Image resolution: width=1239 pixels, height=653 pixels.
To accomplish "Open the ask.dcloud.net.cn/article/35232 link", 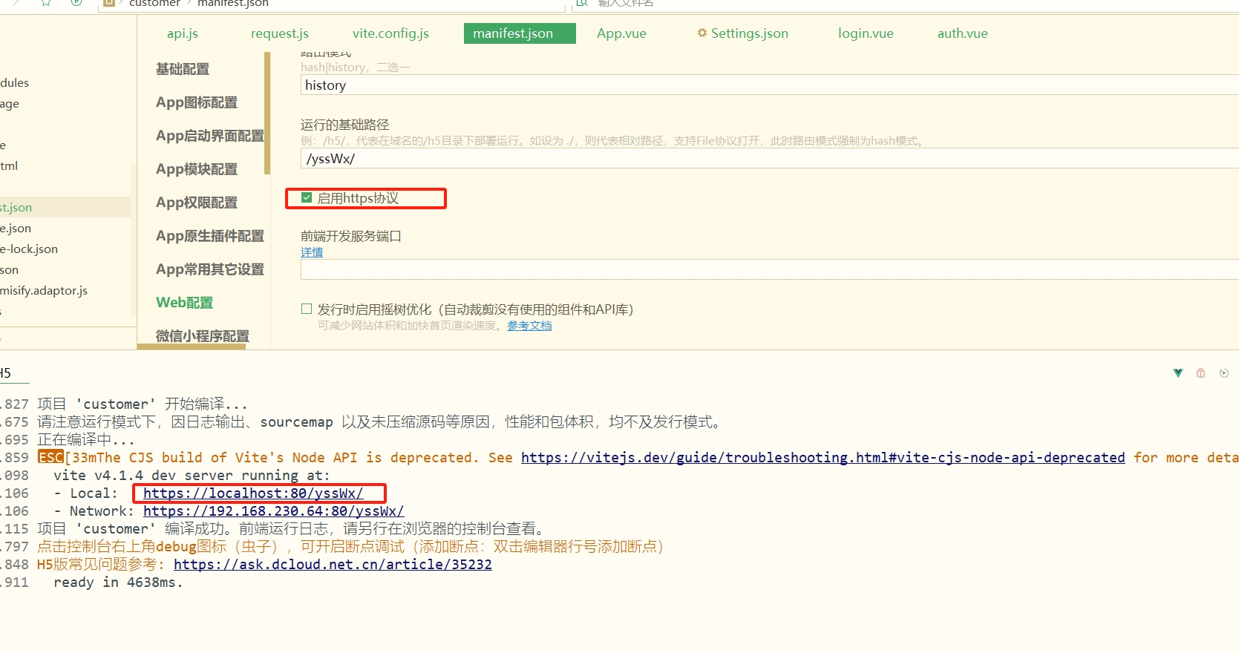I will [x=333, y=565].
